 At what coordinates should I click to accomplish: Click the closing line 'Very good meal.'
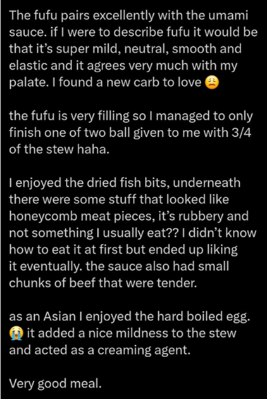(55, 384)
